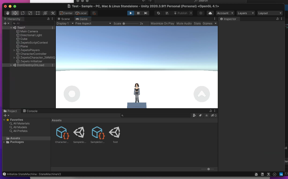Enable Maximize On Play
This screenshot has height=179, width=288.
pos(162,23)
